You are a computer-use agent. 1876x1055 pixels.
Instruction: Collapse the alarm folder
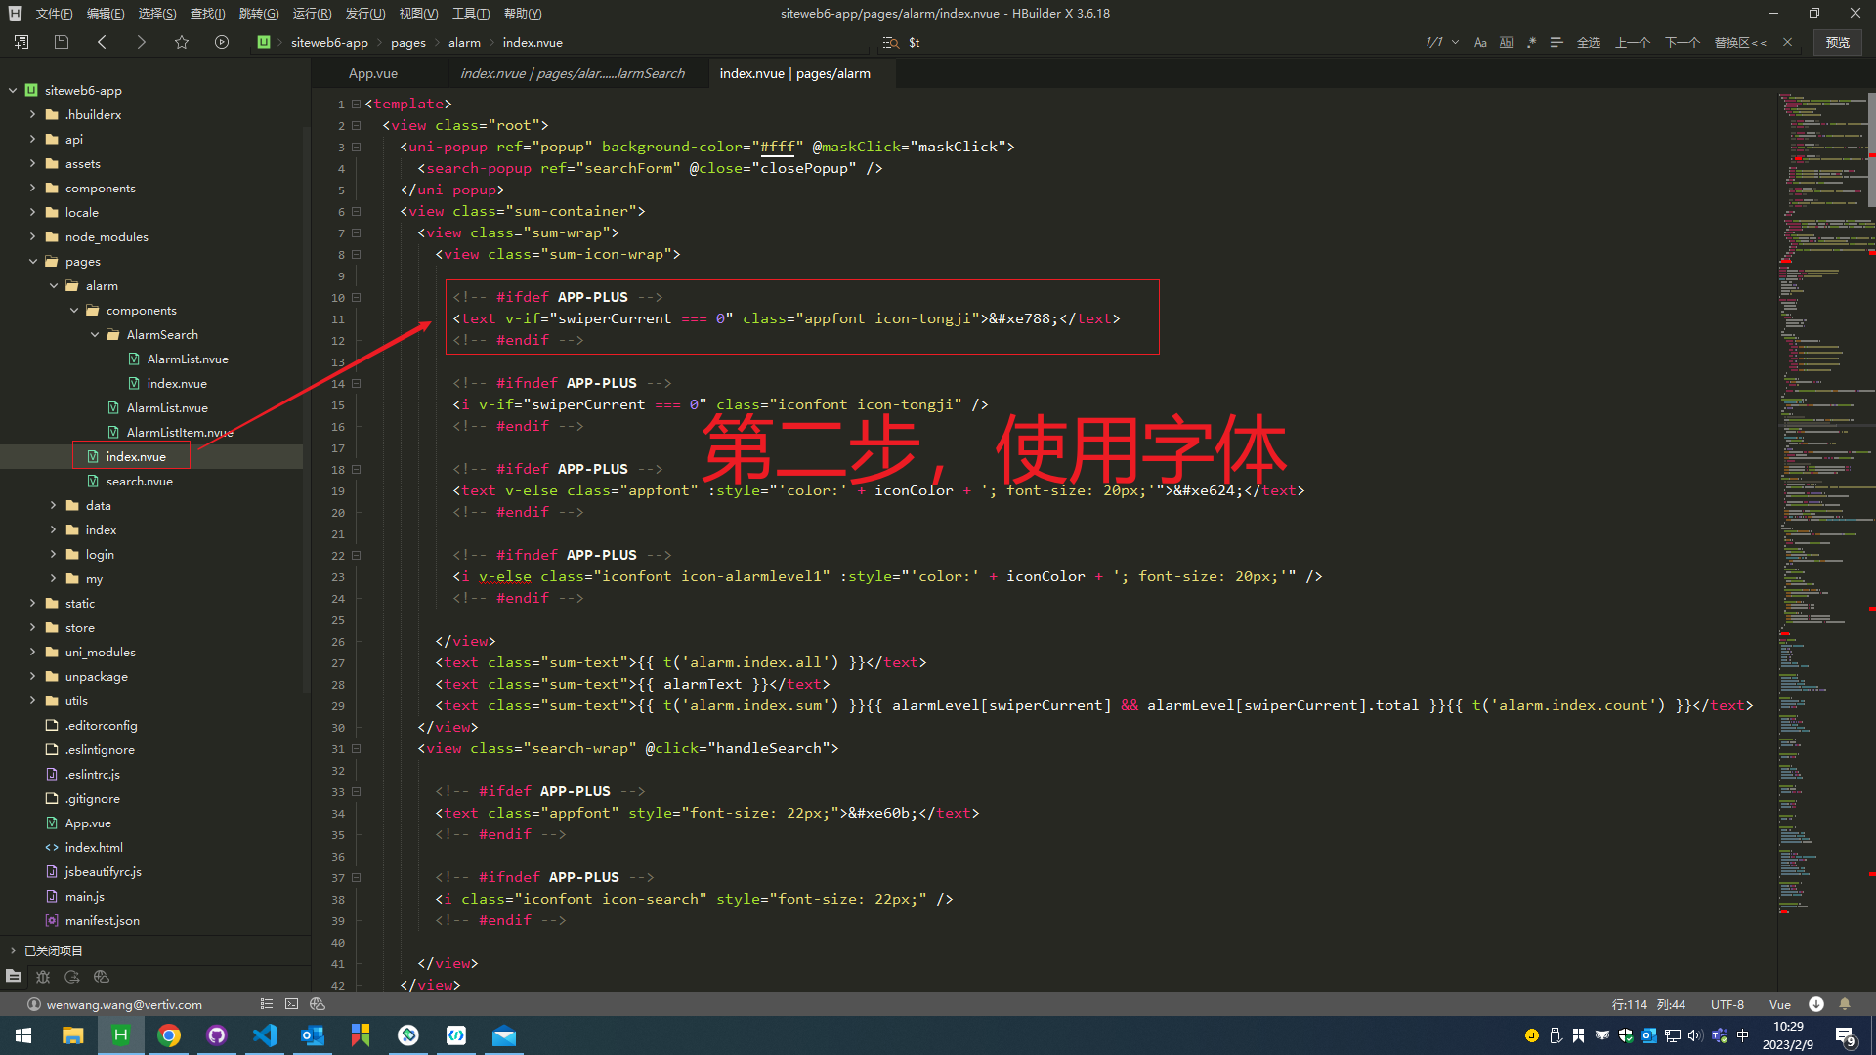pos(54,285)
